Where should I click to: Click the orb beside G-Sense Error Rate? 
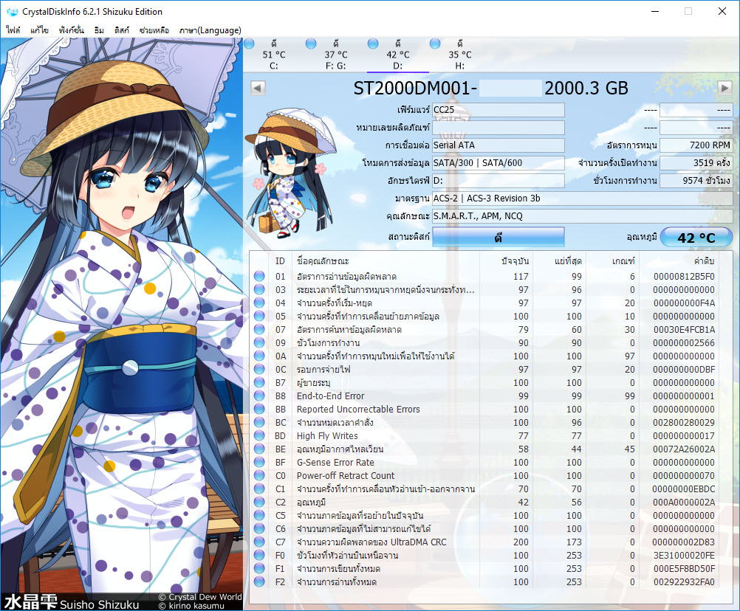coord(259,463)
